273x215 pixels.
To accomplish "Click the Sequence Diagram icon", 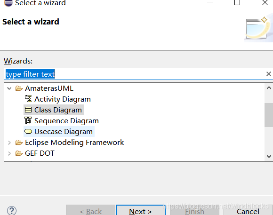I will 28,120.
